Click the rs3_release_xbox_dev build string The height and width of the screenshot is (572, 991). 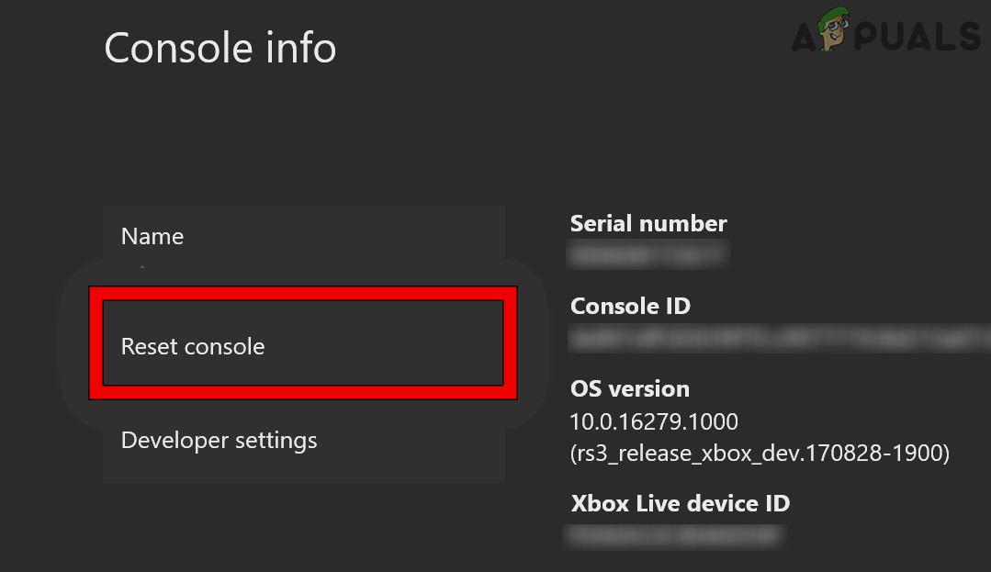pos(760,453)
